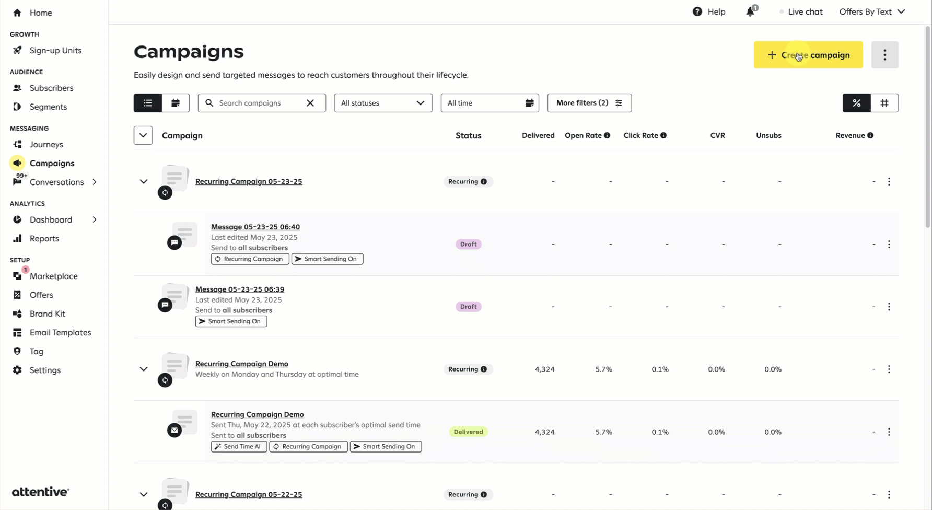This screenshot has width=932, height=510.
Task: Switch metrics display to raw numbers view
Action: 884,103
